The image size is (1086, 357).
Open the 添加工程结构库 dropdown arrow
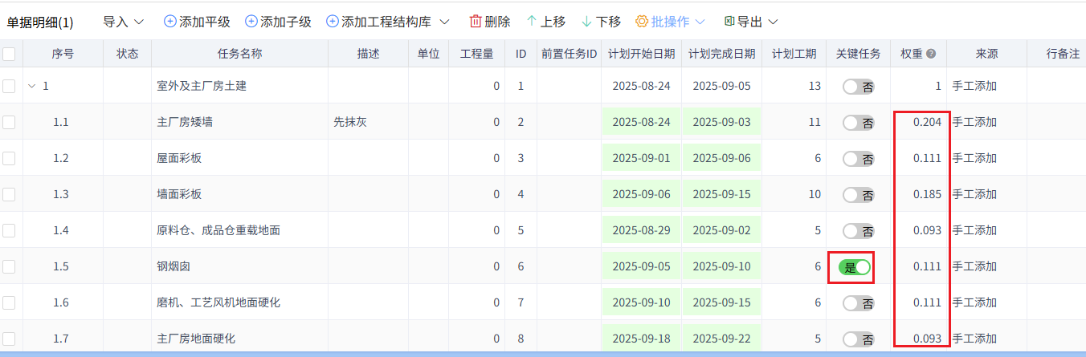pyautogui.click(x=444, y=22)
